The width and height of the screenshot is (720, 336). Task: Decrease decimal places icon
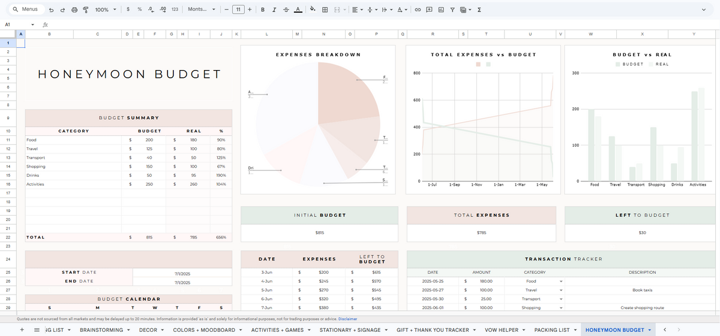[151, 10]
